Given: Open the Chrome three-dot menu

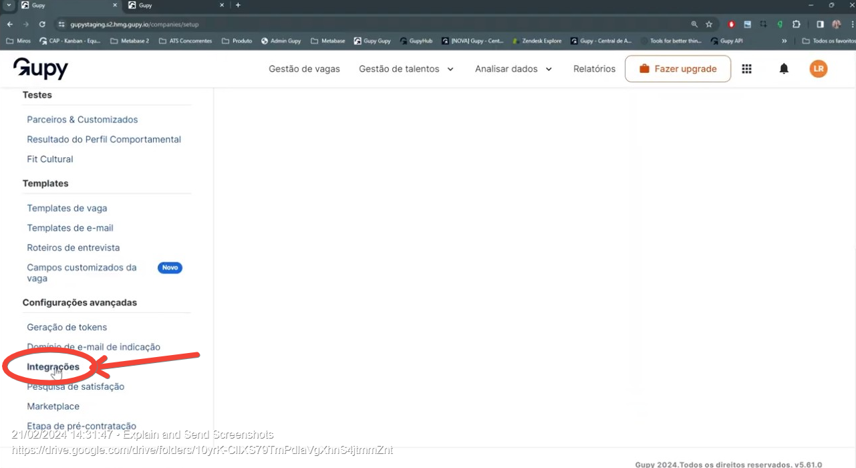Looking at the screenshot, I should tap(852, 24).
